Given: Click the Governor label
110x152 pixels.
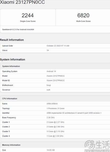Looking at the screenshot, I should pyautogui.click(x=6, y=90).
